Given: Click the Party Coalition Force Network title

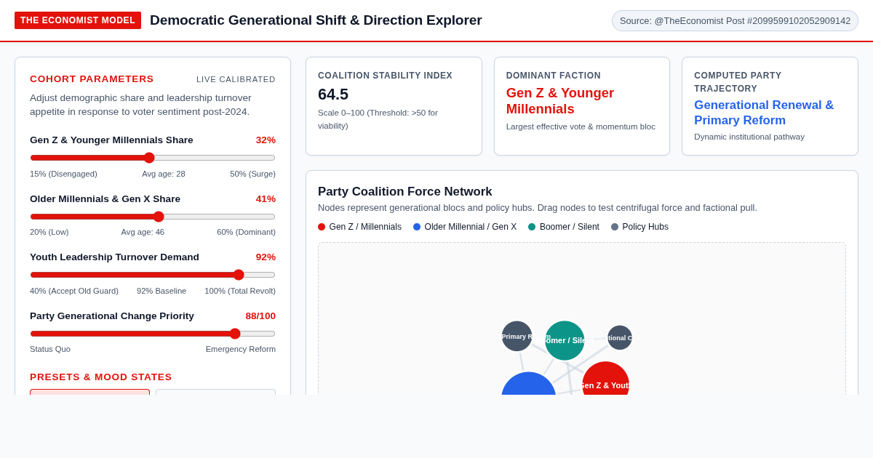Looking at the screenshot, I should (x=405, y=191).
